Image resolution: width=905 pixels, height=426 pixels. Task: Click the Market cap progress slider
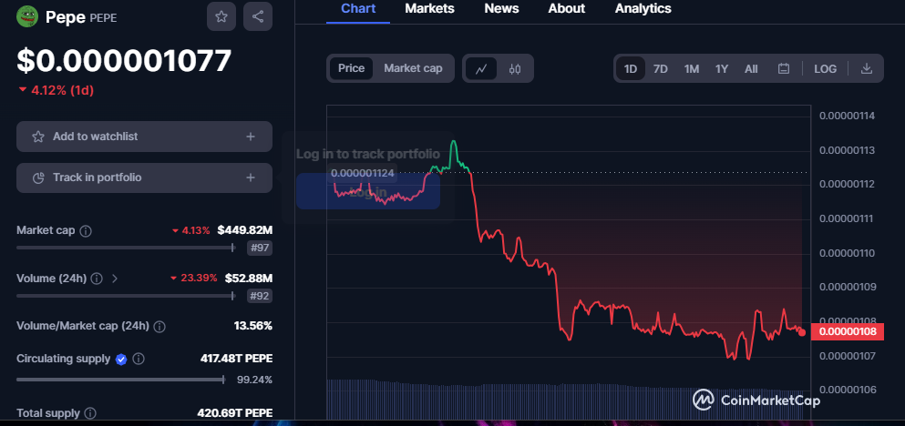pyautogui.click(x=127, y=248)
